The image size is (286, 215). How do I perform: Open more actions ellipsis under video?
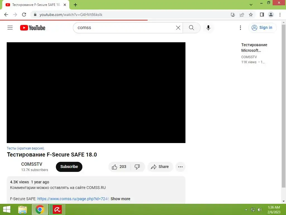pyautogui.click(x=180, y=167)
